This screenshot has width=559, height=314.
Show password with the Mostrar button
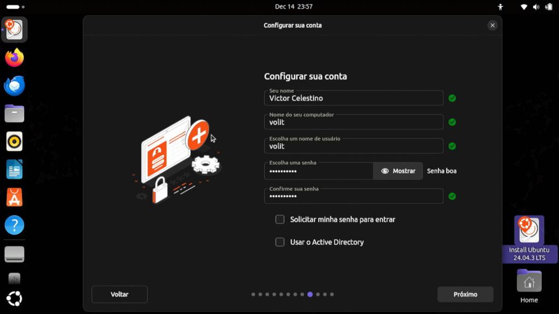(x=398, y=171)
